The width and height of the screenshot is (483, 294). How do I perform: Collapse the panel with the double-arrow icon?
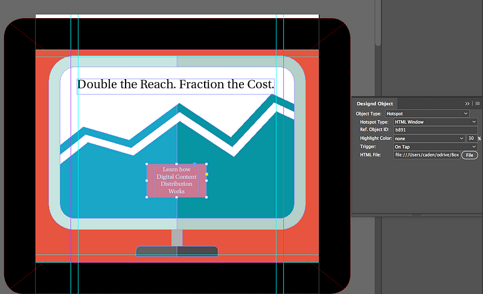[467, 104]
